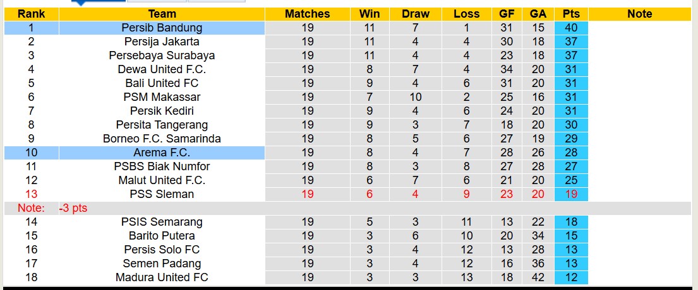The image size is (698, 290).
Task: Click the 40 points cell for Persib Bandung
Action: click(x=571, y=28)
